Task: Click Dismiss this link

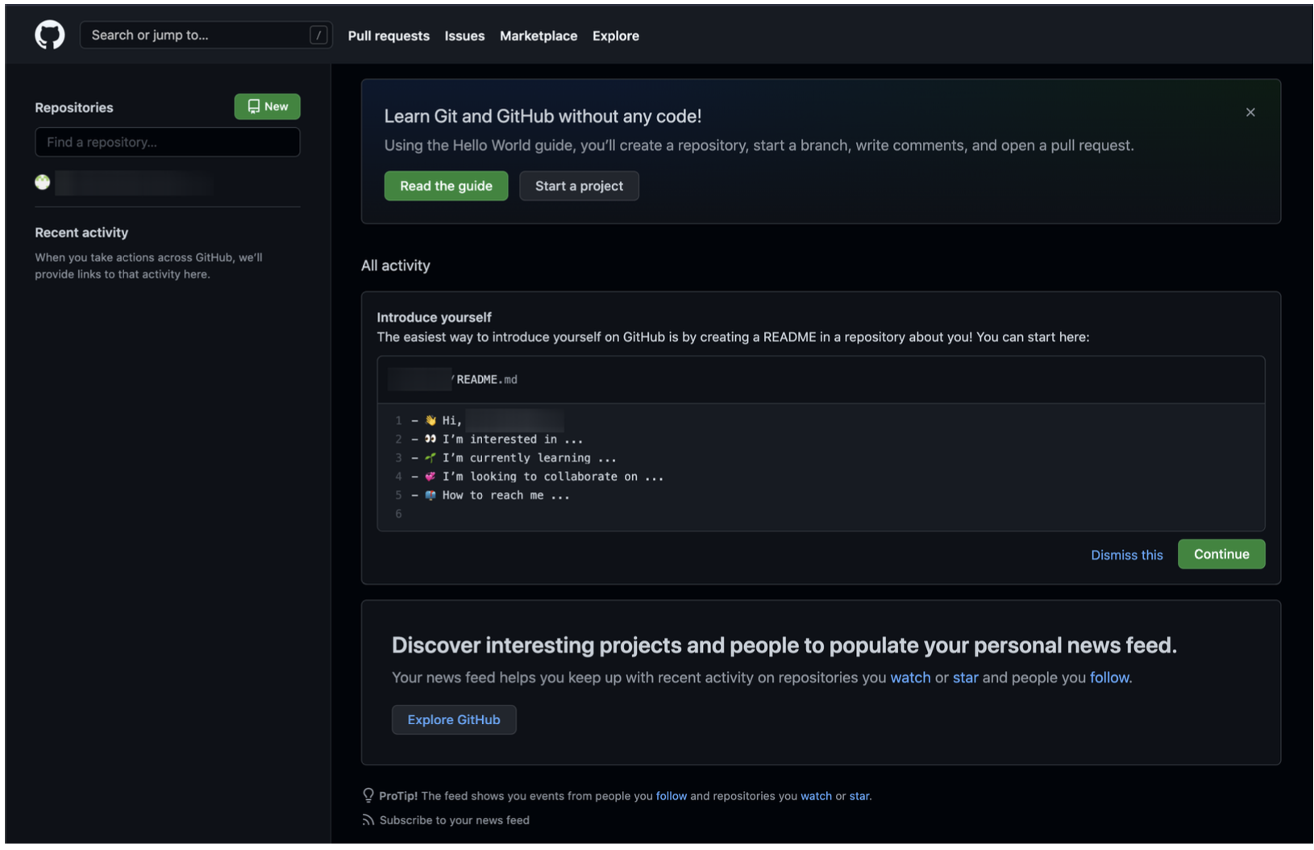Action: [1126, 555]
